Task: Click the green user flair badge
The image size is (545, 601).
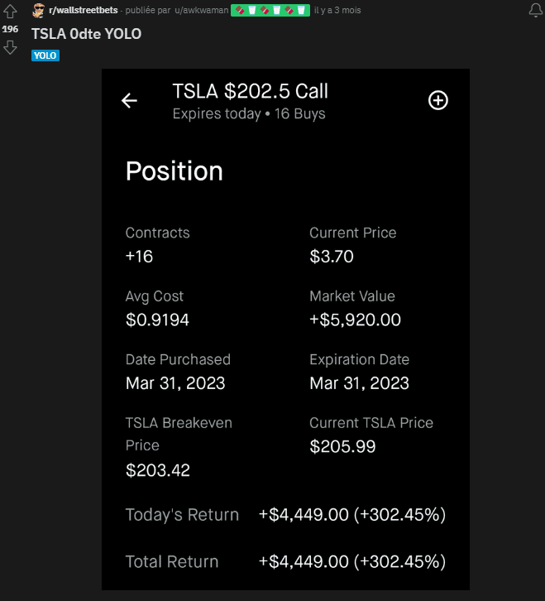Action: (270, 11)
